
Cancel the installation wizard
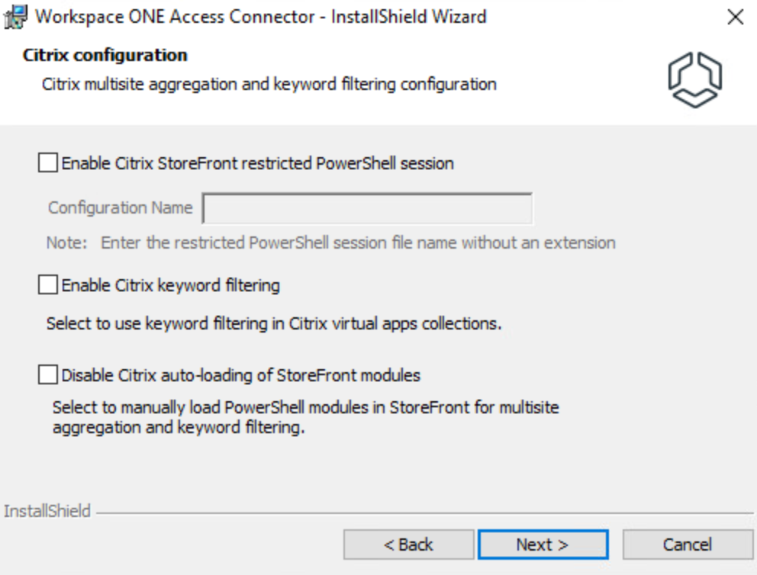(x=688, y=544)
